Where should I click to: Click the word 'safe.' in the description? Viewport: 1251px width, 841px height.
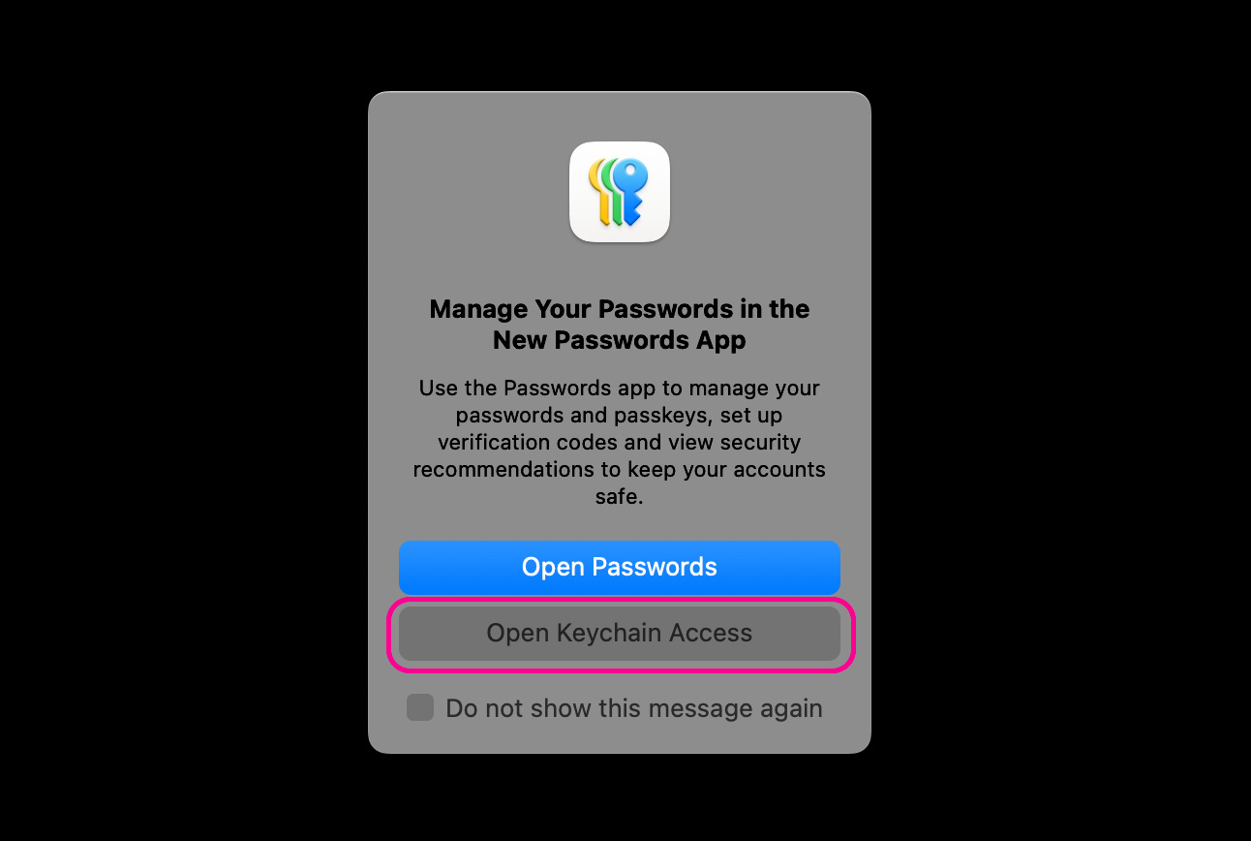tap(620, 497)
